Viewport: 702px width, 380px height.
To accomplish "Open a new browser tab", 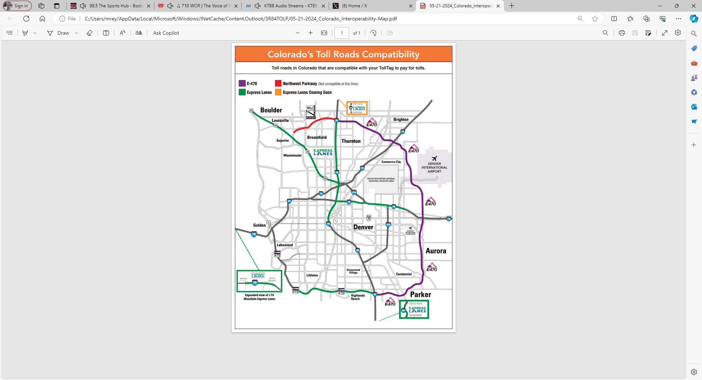I will coord(512,6).
